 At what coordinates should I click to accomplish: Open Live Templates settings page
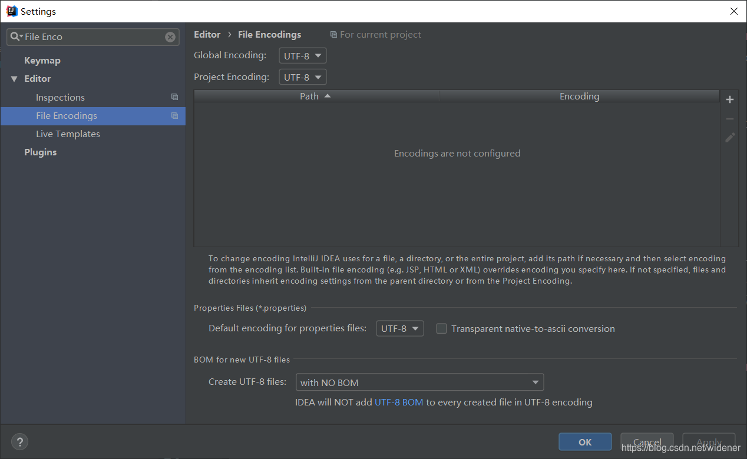[x=68, y=134]
